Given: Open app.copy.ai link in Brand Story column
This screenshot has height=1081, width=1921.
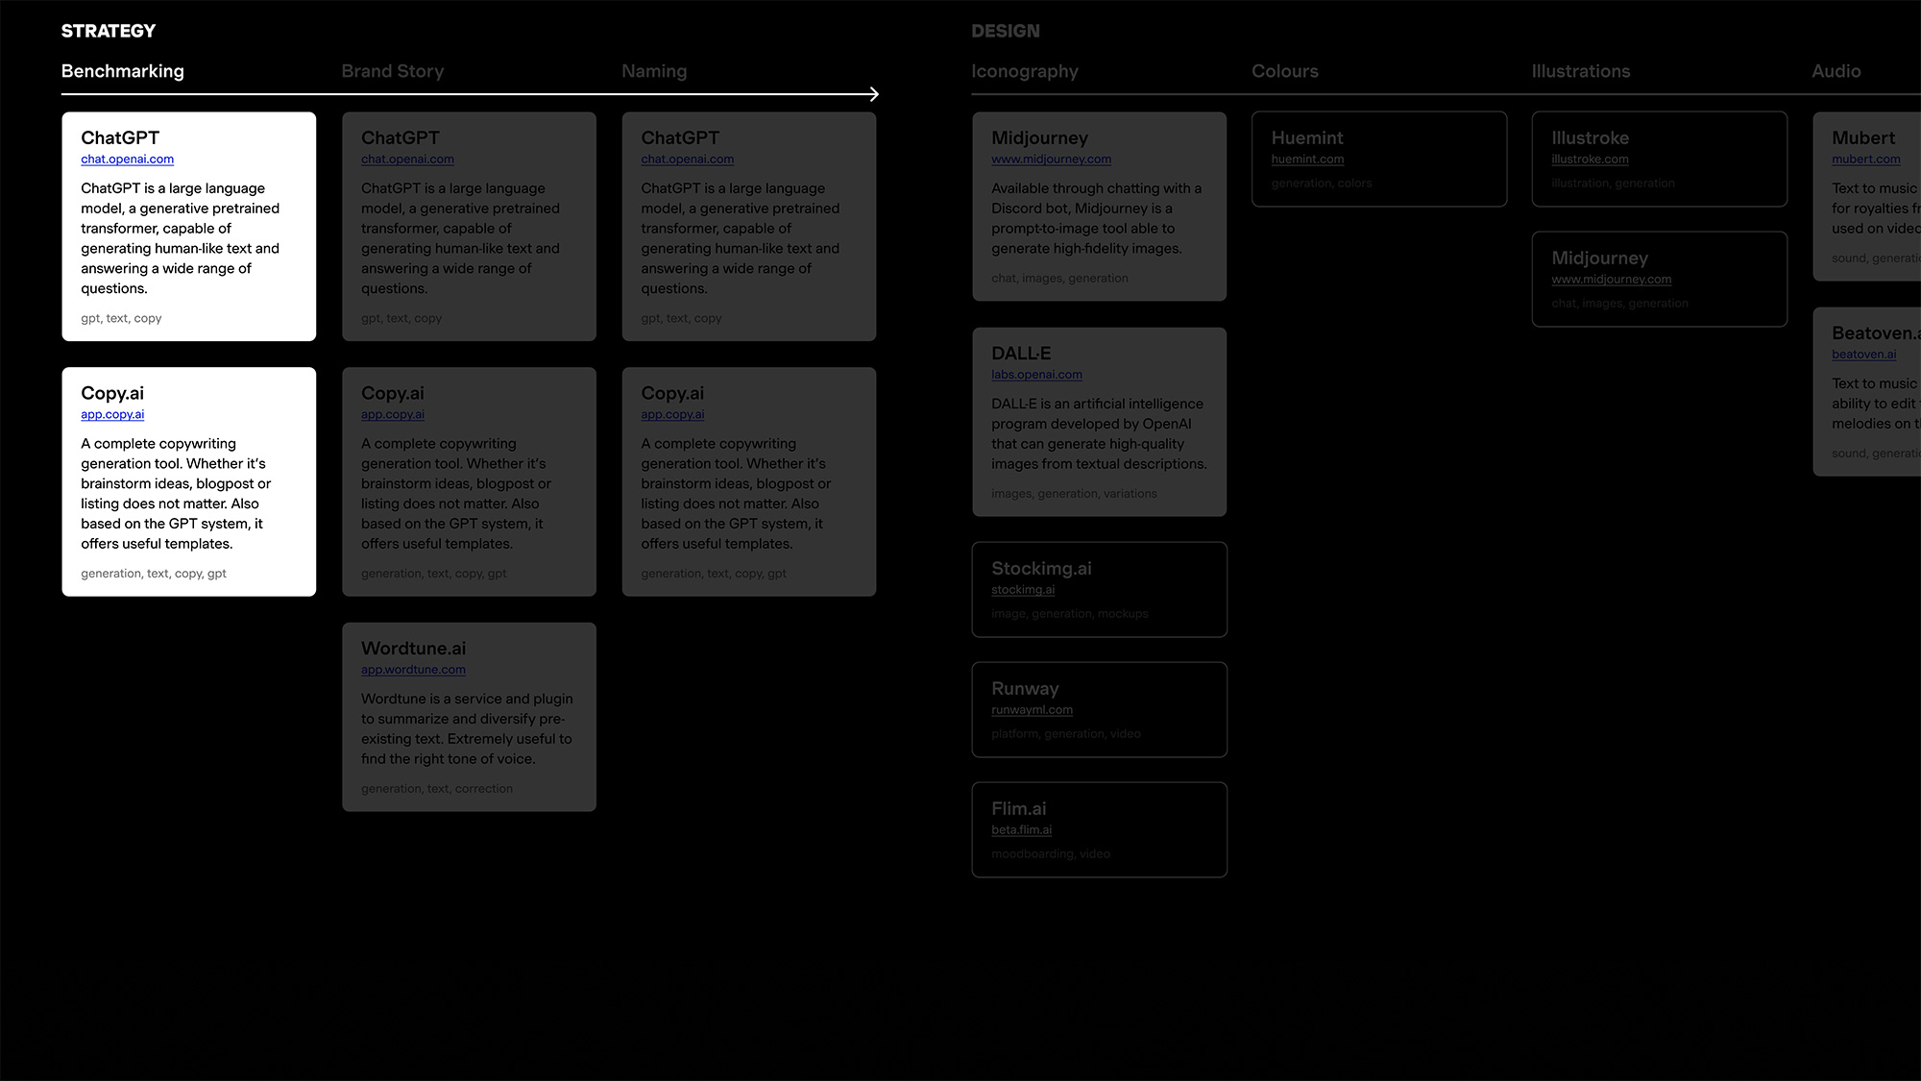Looking at the screenshot, I should pyautogui.click(x=393, y=414).
